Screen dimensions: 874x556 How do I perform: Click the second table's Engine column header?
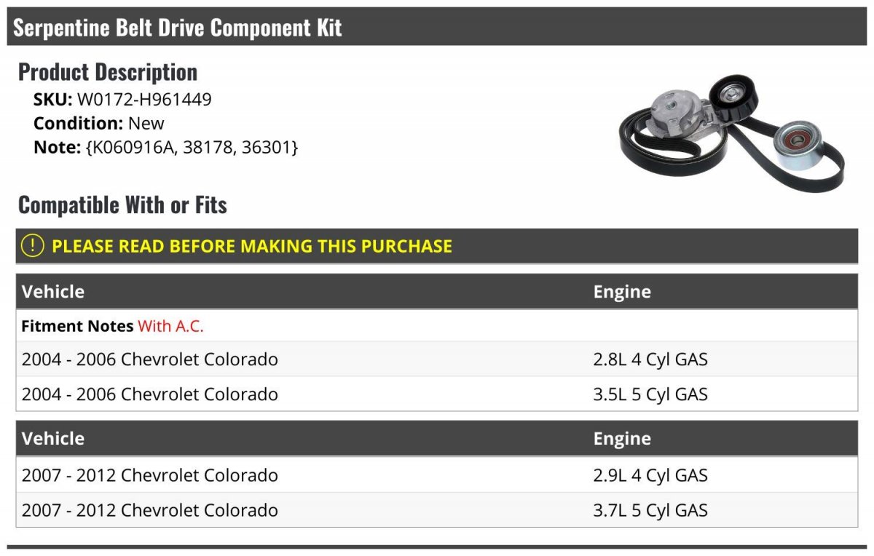click(622, 438)
